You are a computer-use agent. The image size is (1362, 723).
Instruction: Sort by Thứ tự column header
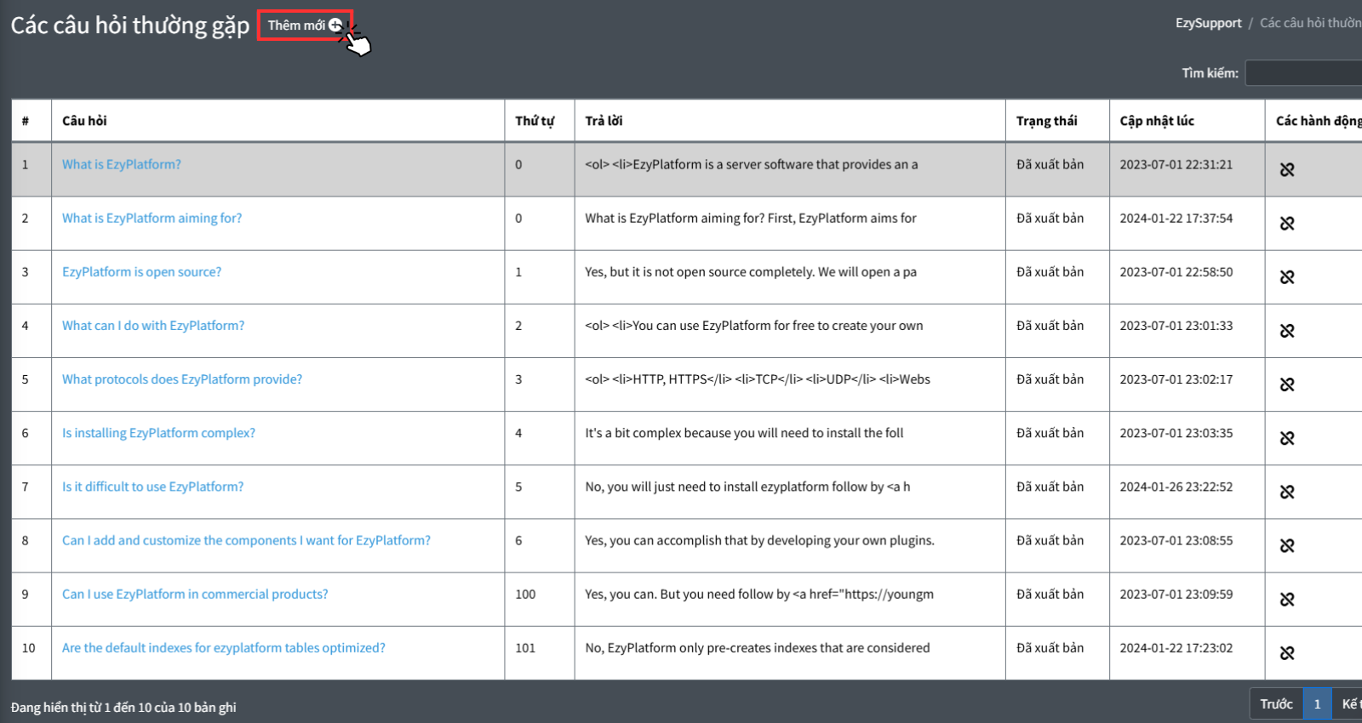[x=534, y=121]
